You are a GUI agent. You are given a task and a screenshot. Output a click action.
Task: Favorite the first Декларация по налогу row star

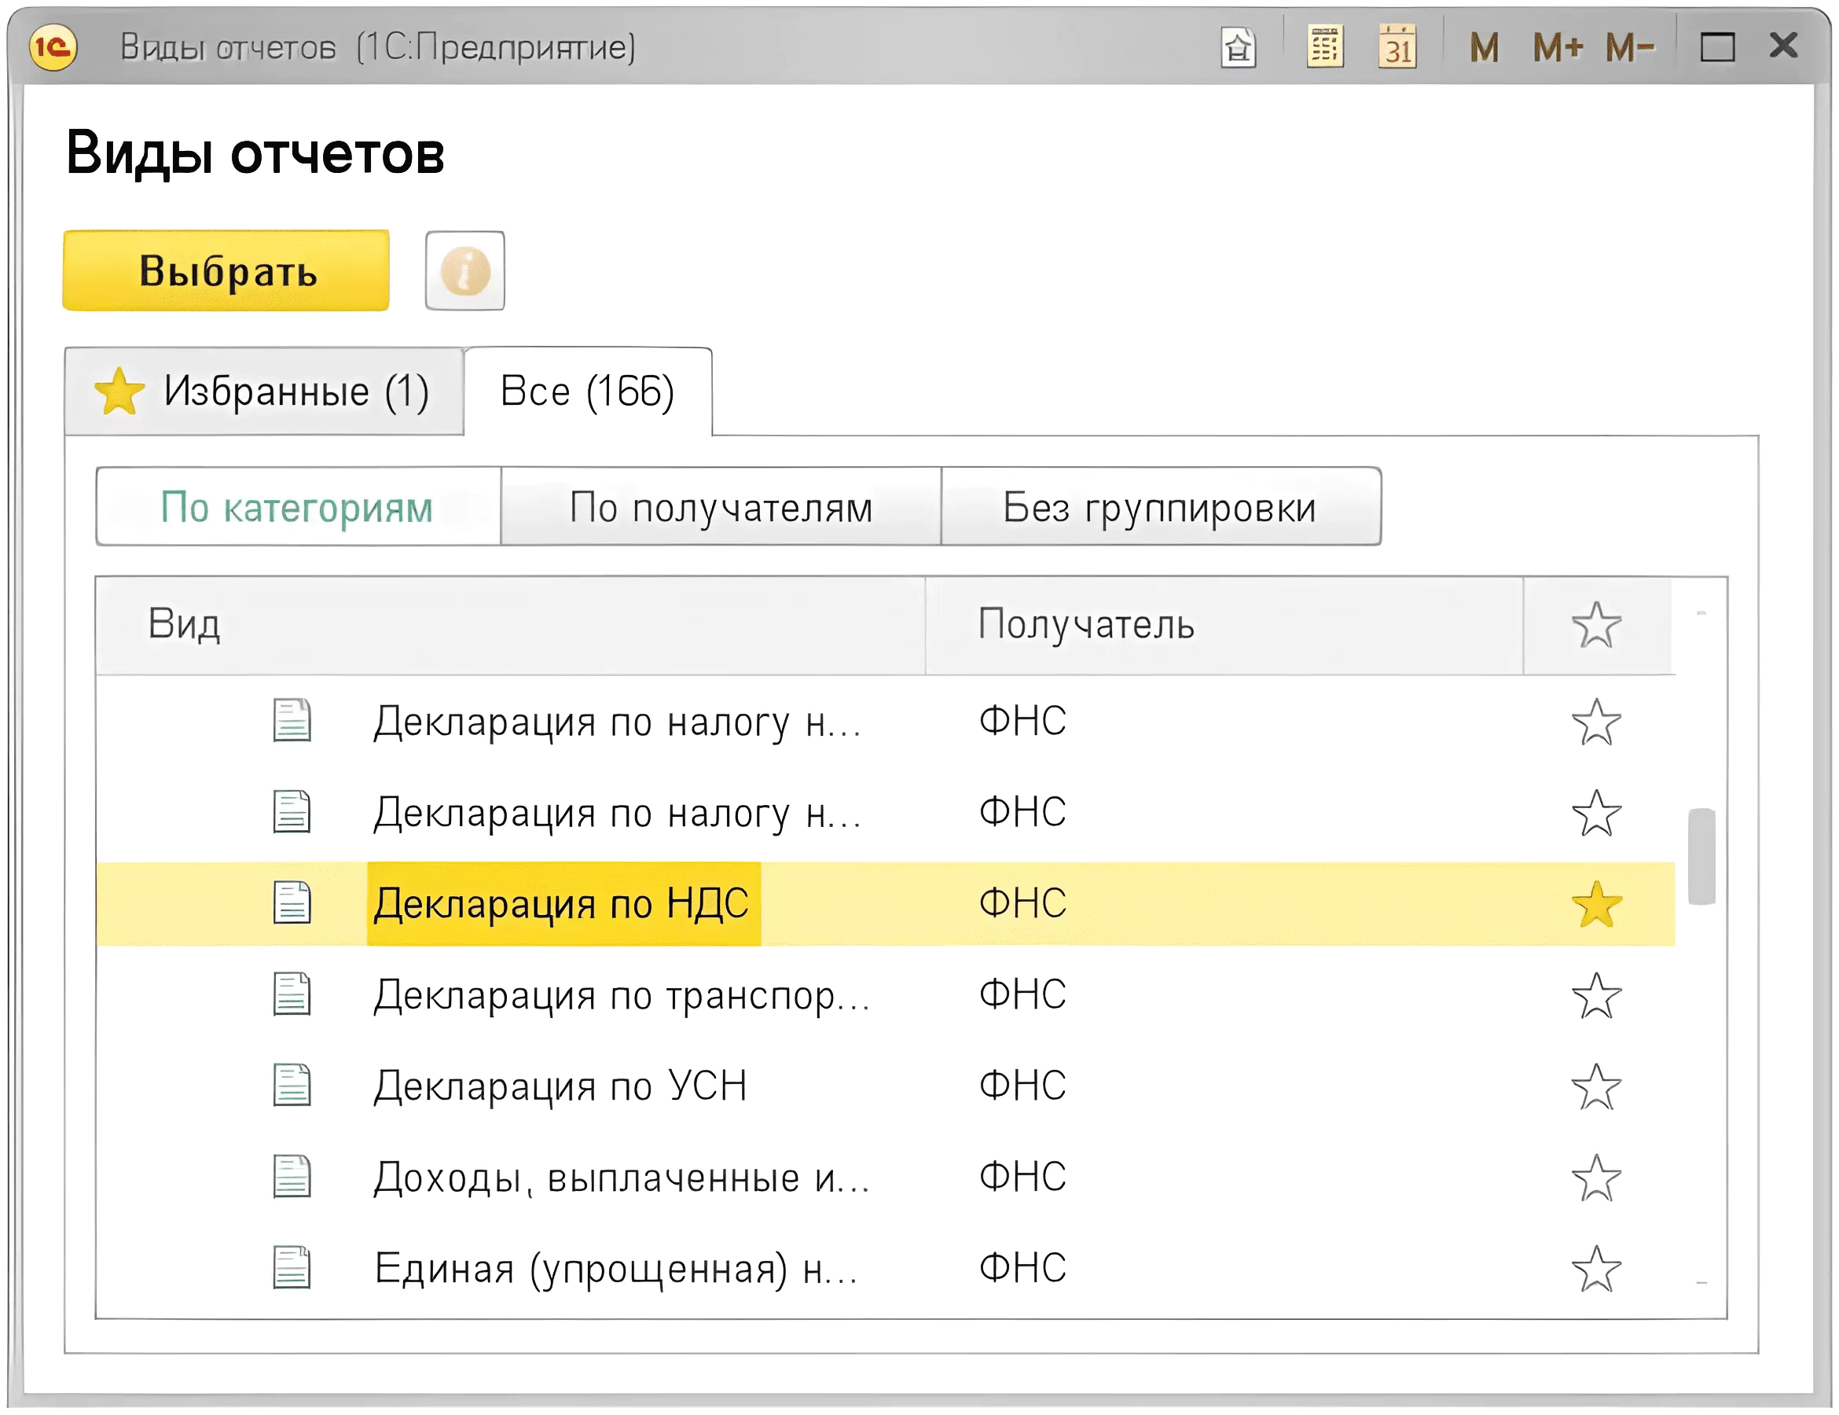click(1596, 722)
